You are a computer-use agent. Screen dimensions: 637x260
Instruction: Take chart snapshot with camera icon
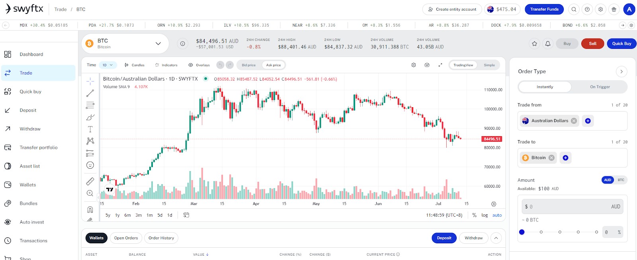(x=427, y=65)
